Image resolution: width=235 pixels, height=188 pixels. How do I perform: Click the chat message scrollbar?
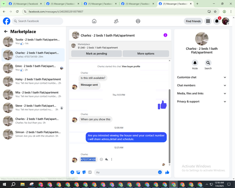(169, 126)
